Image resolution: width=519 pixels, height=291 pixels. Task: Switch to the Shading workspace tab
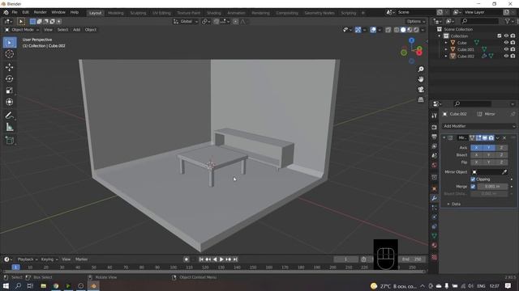(214, 13)
